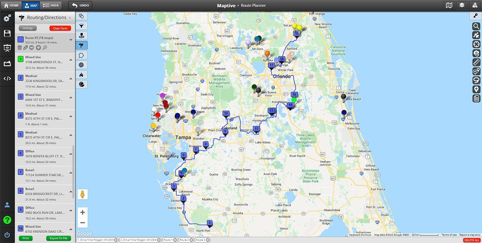Image resolution: width=482 pixels, height=243 pixels.
Task: Remove the Route 3 chip
Action: (x=207, y=240)
